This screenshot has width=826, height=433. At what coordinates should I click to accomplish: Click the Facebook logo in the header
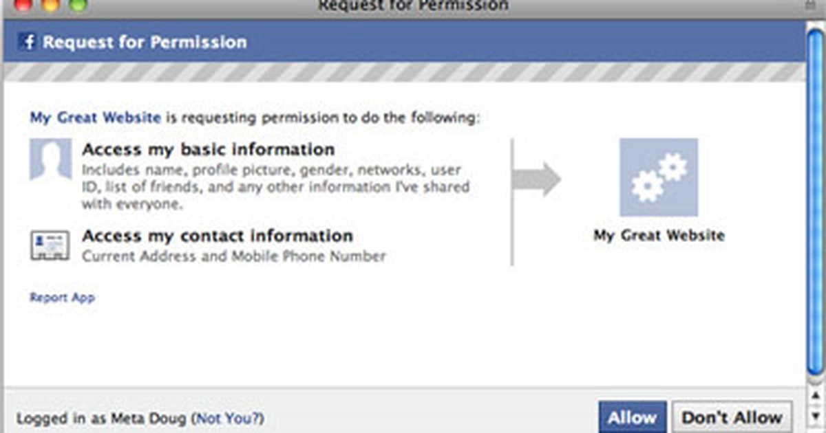(28, 42)
